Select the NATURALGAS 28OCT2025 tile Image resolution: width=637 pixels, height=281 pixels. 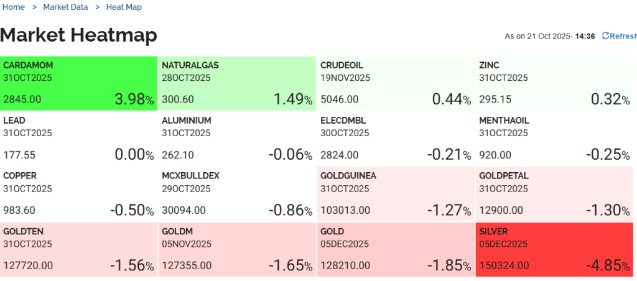point(237,83)
